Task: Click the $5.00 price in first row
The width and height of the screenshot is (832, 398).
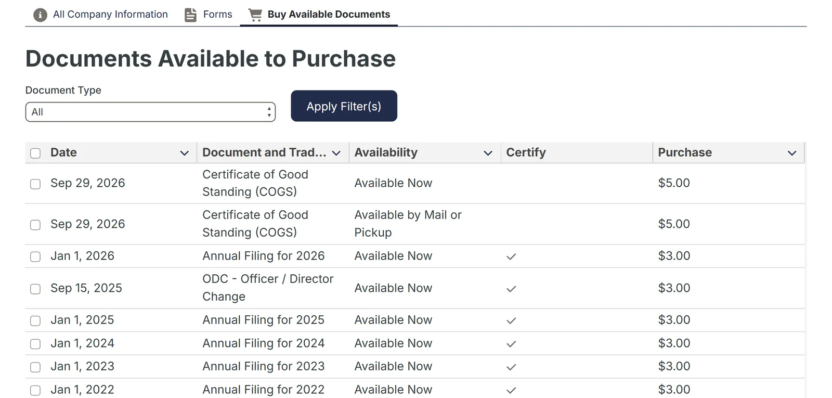Action: pyautogui.click(x=674, y=183)
